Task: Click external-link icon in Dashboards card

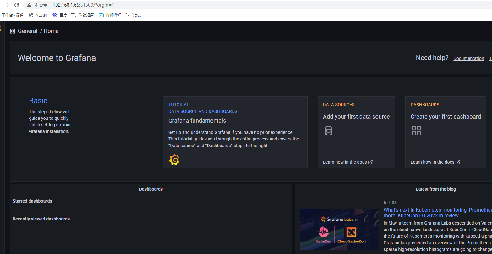Action: [458, 162]
